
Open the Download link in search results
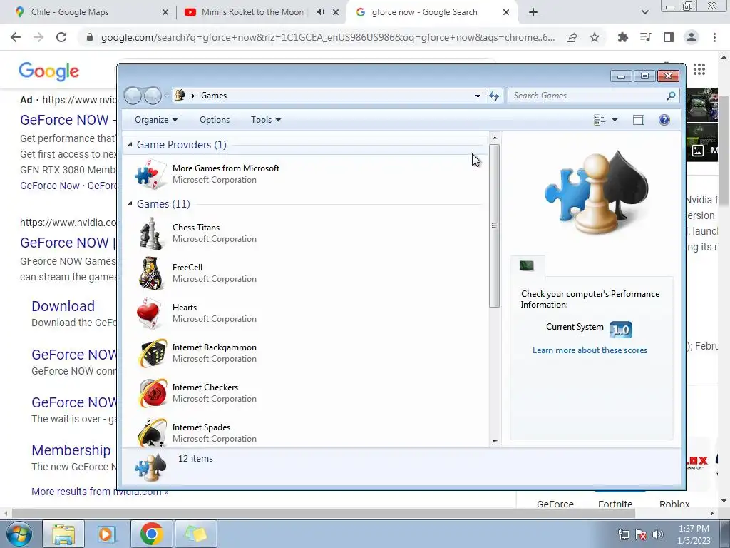pyautogui.click(x=63, y=306)
